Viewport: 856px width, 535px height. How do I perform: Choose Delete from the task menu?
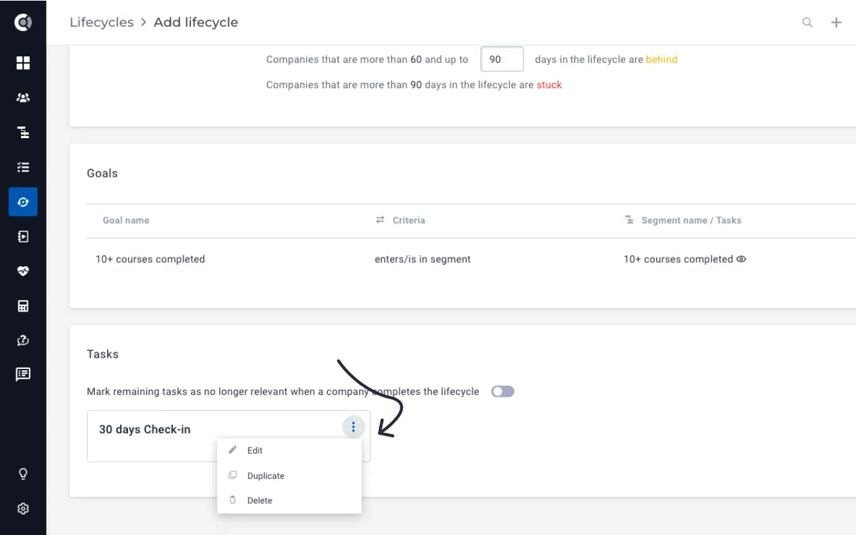point(289,500)
